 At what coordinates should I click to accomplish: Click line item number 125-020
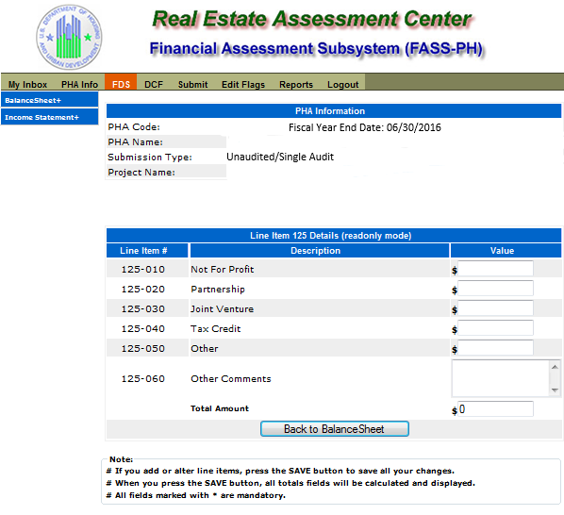click(142, 290)
